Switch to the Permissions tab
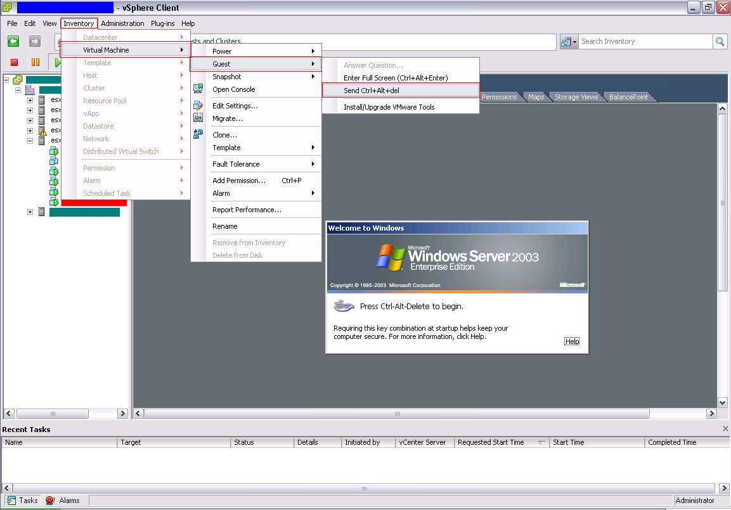Screen dimensions: 731x510 500,97
